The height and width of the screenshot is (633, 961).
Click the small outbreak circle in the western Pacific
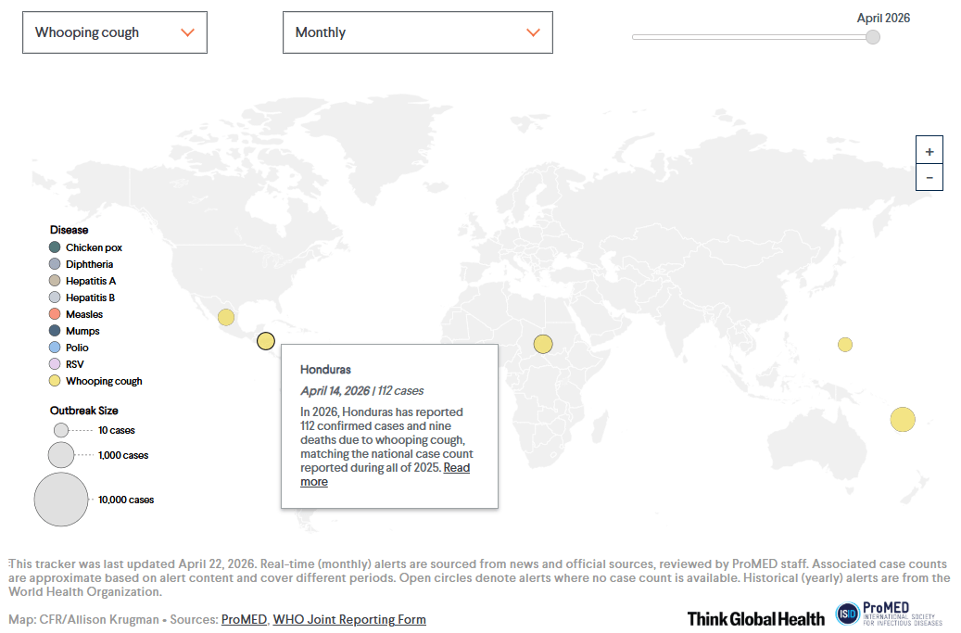pos(845,345)
